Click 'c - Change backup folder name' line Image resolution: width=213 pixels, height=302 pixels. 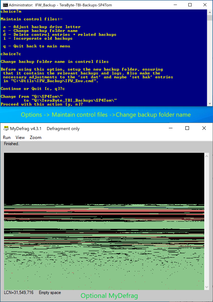[40, 31]
